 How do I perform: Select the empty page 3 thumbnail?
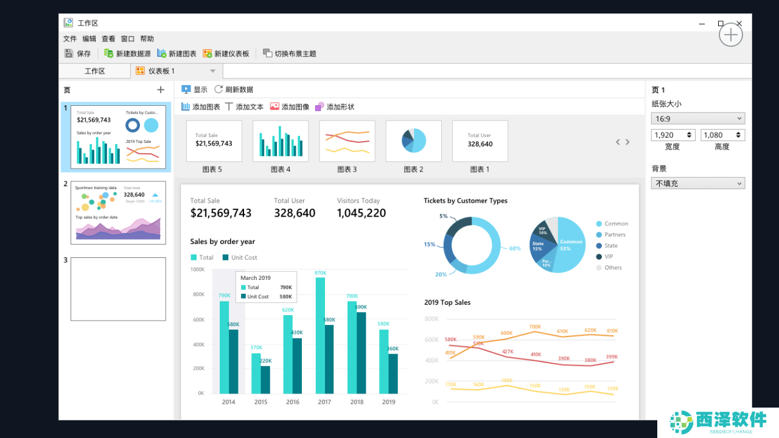click(x=118, y=289)
